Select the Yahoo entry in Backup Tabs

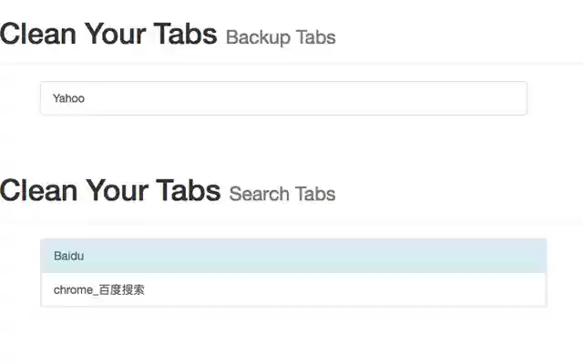(69, 98)
